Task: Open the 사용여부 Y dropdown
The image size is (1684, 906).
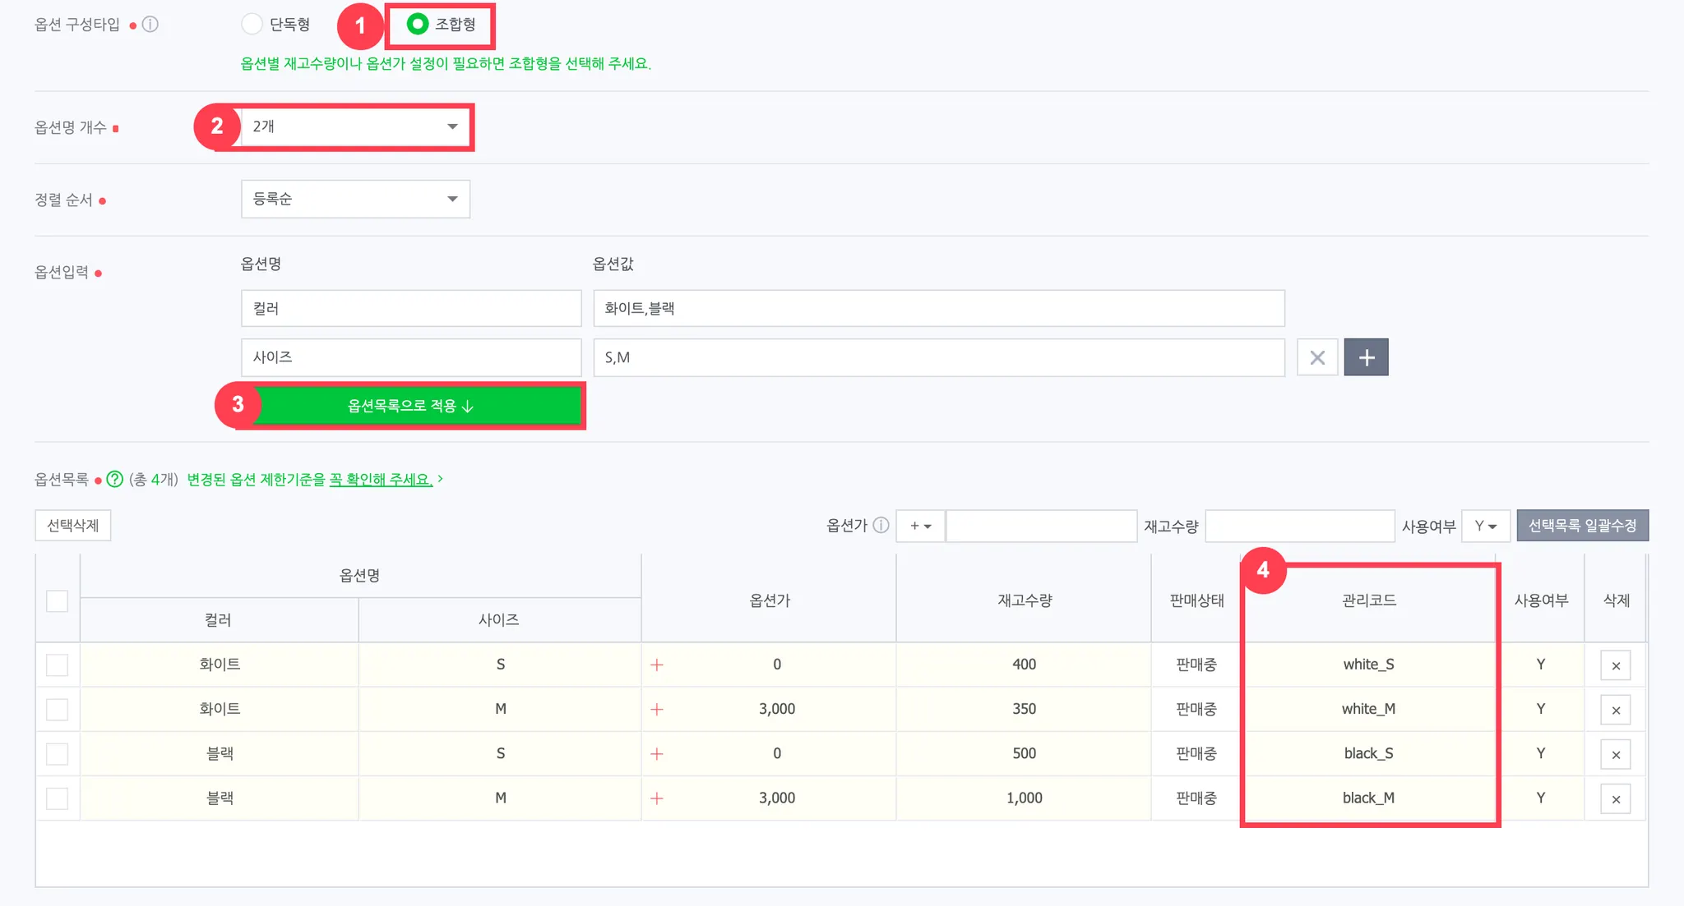Action: tap(1485, 526)
